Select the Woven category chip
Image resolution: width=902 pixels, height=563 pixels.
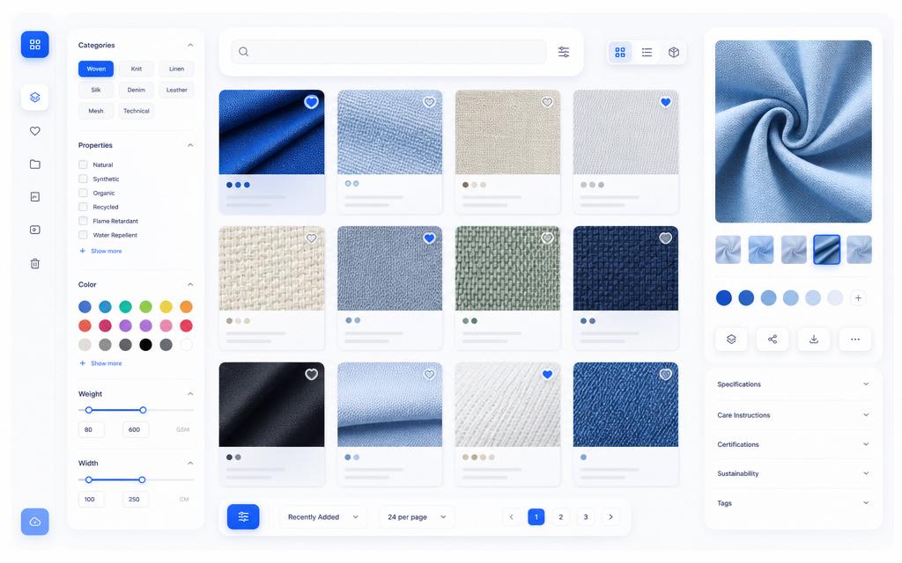96,69
